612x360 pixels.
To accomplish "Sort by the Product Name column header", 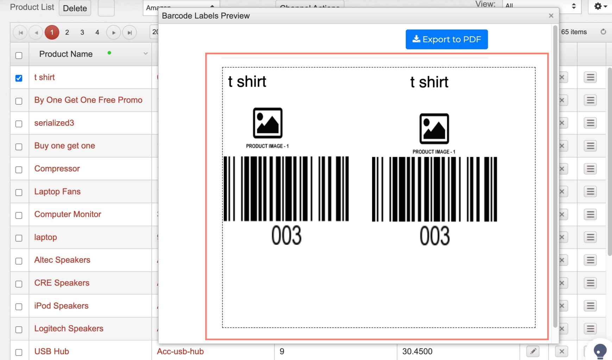I will (x=66, y=54).
